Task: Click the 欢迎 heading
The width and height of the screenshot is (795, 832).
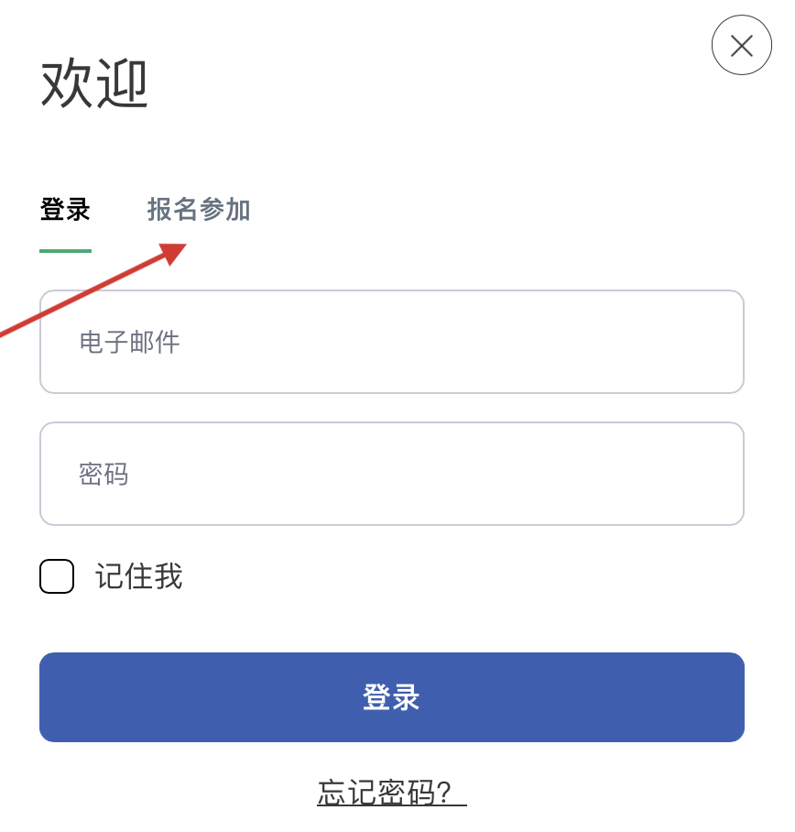Action: 94,85
